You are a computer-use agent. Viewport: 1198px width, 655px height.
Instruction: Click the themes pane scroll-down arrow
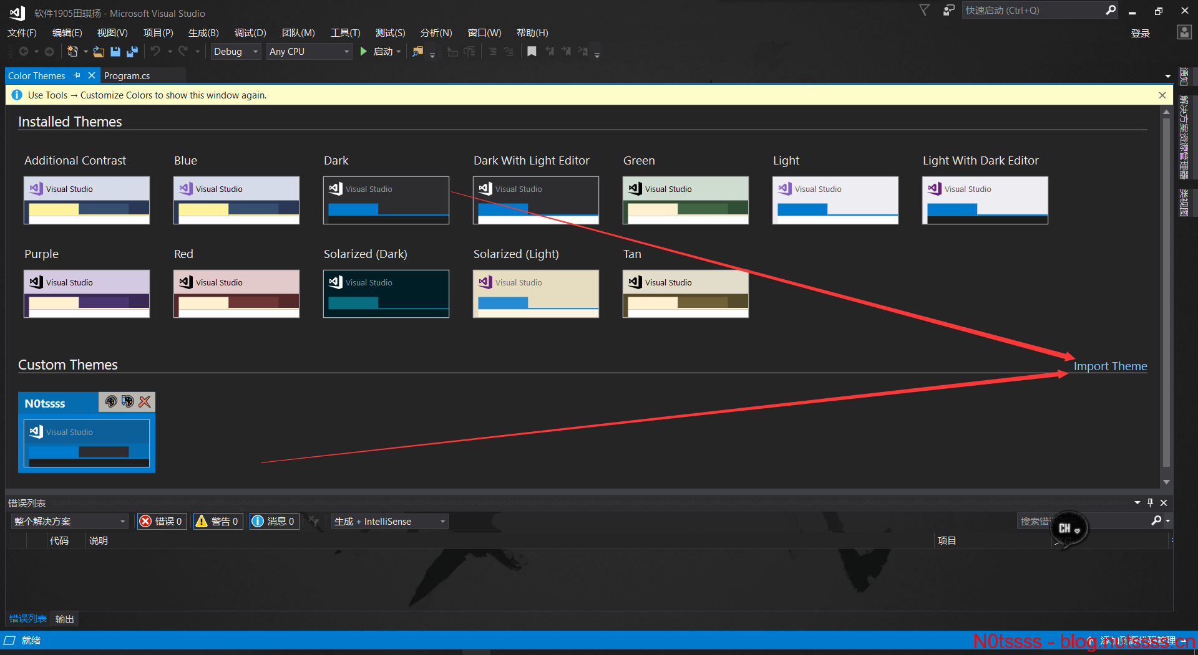[1166, 482]
